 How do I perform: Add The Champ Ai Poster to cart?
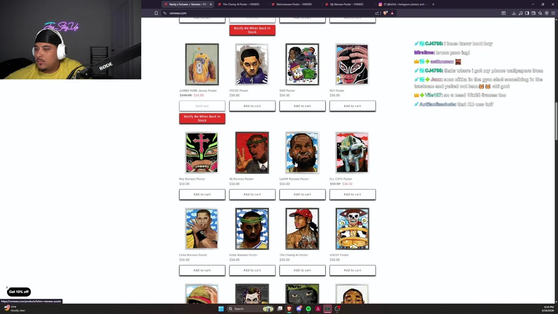pyautogui.click(x=302, y=270)
